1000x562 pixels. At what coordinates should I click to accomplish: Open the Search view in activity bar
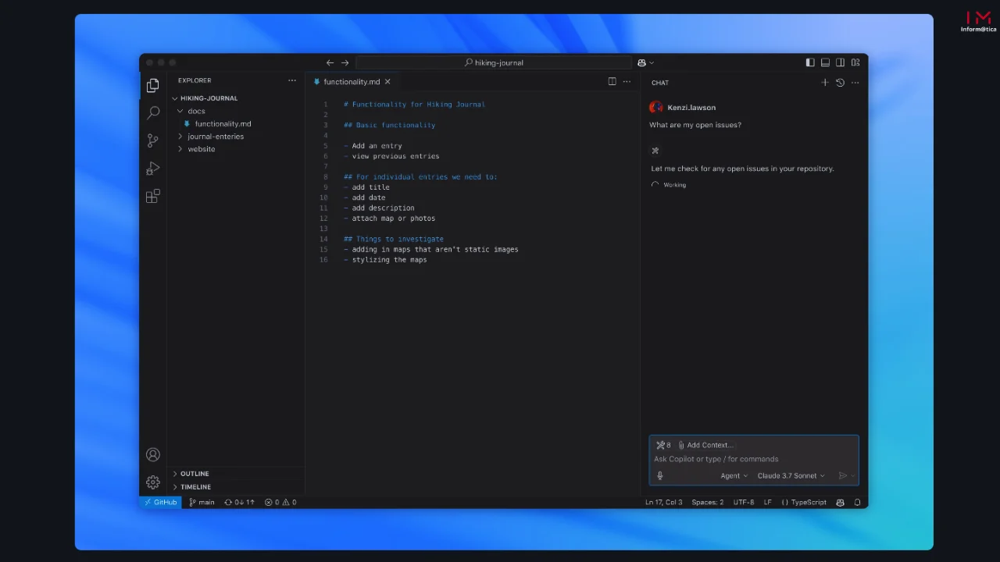point(153,113)
